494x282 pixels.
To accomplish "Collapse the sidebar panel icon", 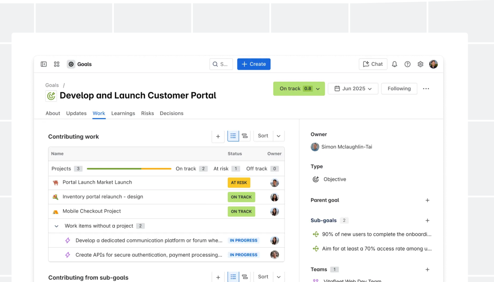I will [x=44, y=64].
